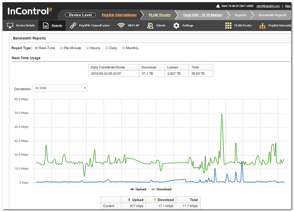
Task: Click the dropdown arrow in Connection selector
Action: point(85,88)
